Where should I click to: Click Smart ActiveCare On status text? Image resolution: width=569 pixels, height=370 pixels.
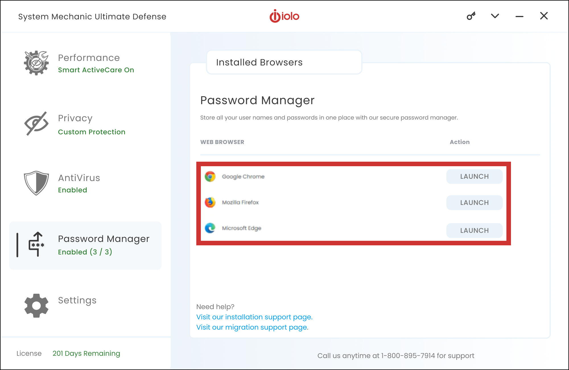click(96, 70)
